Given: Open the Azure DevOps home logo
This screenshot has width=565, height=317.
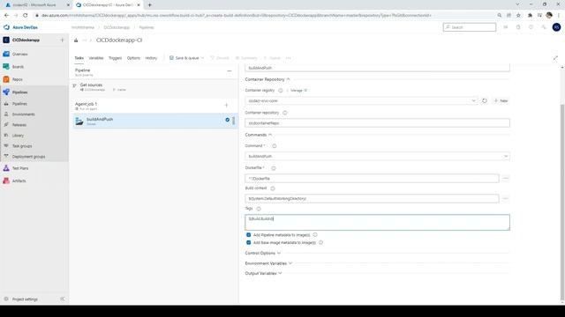Looking at the screenshot, I should [x=20, y=27].
